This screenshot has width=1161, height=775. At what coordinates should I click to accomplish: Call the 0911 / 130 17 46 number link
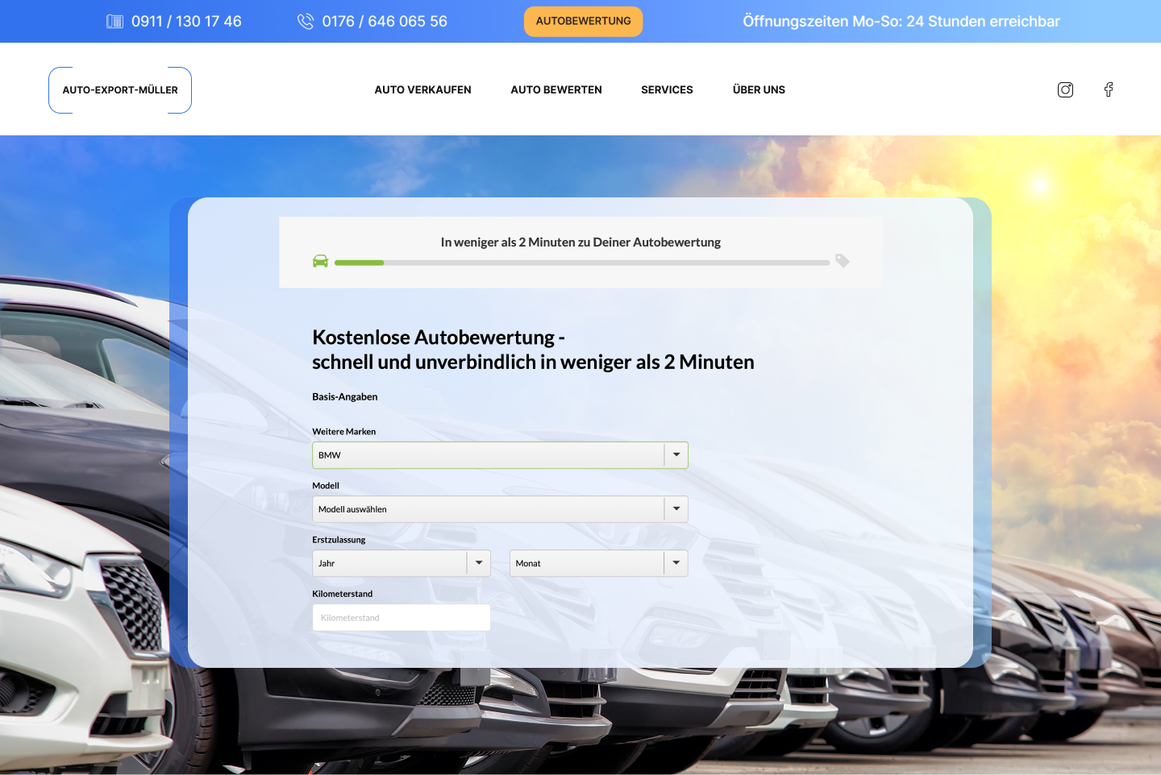[x=186, y=21]
